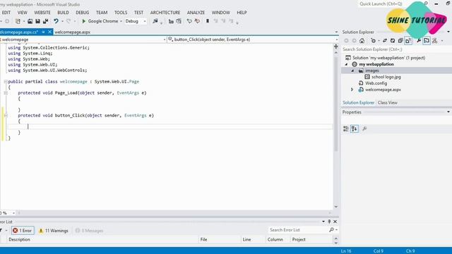Click the Refresh icon in Solution Explorer
This screenshot has width=452, height=254.
[393, 41]
